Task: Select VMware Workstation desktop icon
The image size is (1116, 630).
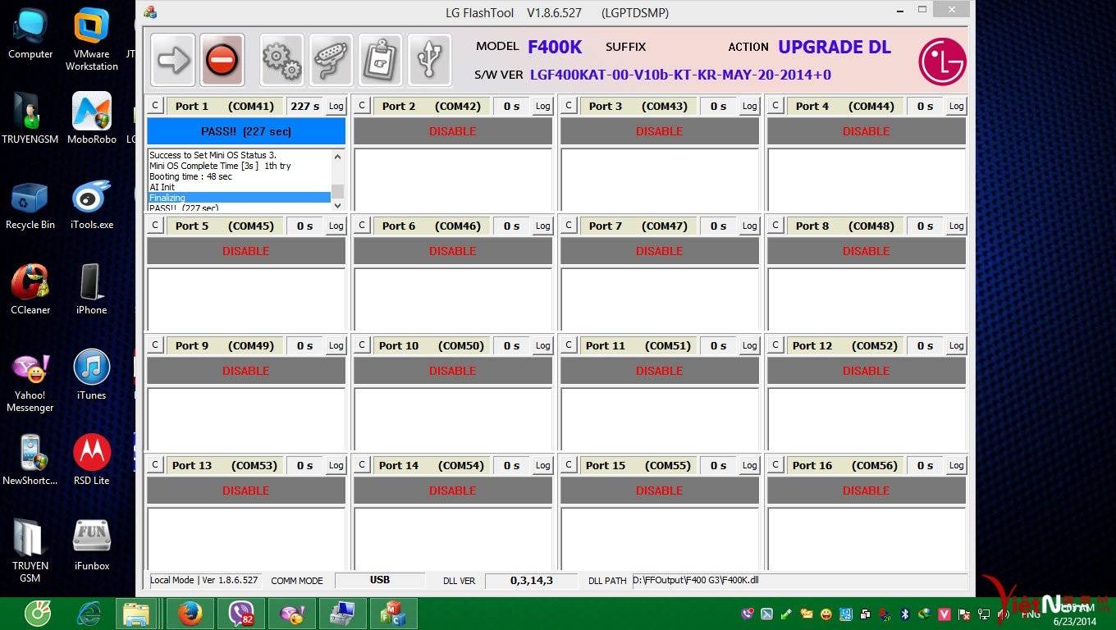Action: [x=92, y=39]
